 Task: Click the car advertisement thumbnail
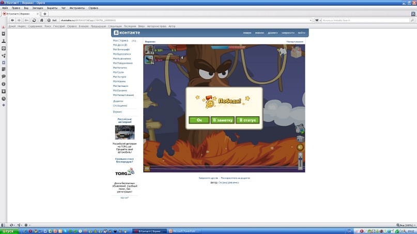(125, 132)
